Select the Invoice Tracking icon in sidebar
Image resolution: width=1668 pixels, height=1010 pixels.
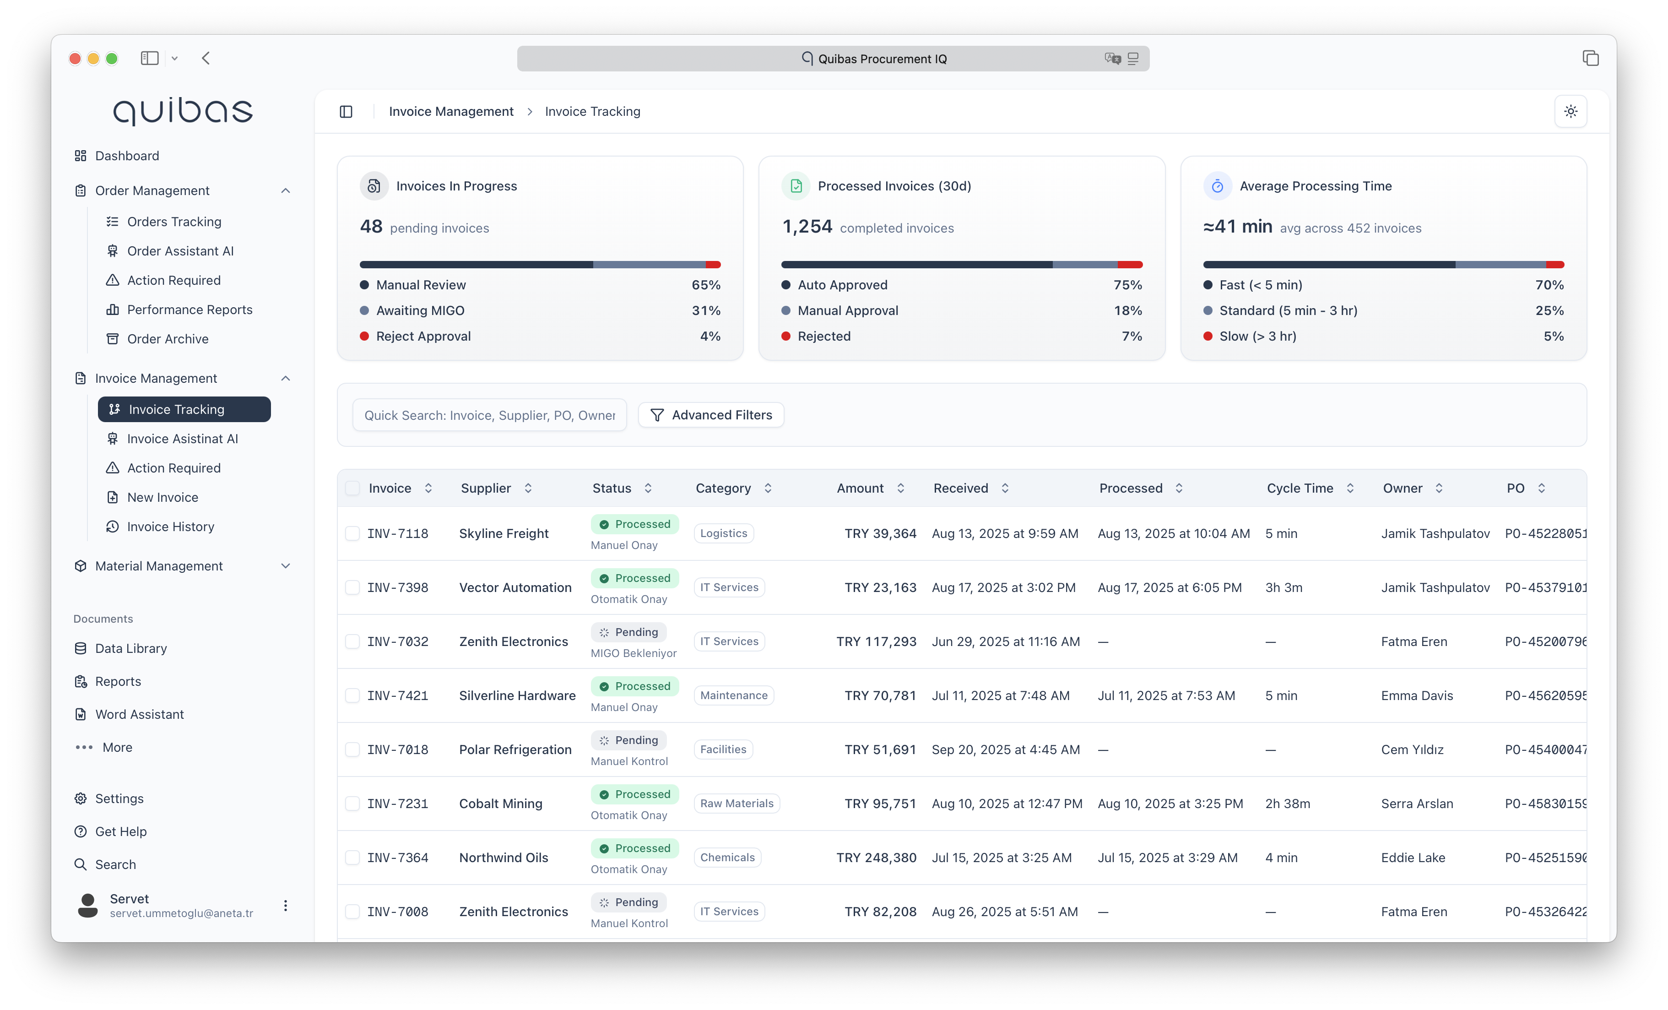114,409
